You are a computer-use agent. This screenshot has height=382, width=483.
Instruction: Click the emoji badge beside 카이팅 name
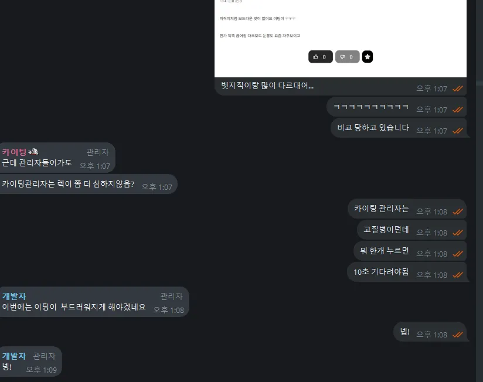click(33, 152)
